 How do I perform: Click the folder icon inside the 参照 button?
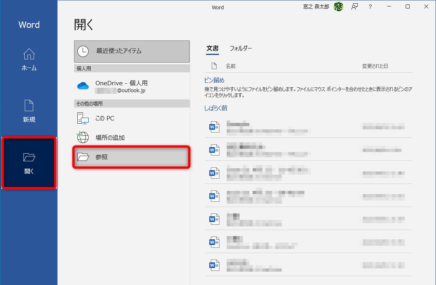pos(83,157)
